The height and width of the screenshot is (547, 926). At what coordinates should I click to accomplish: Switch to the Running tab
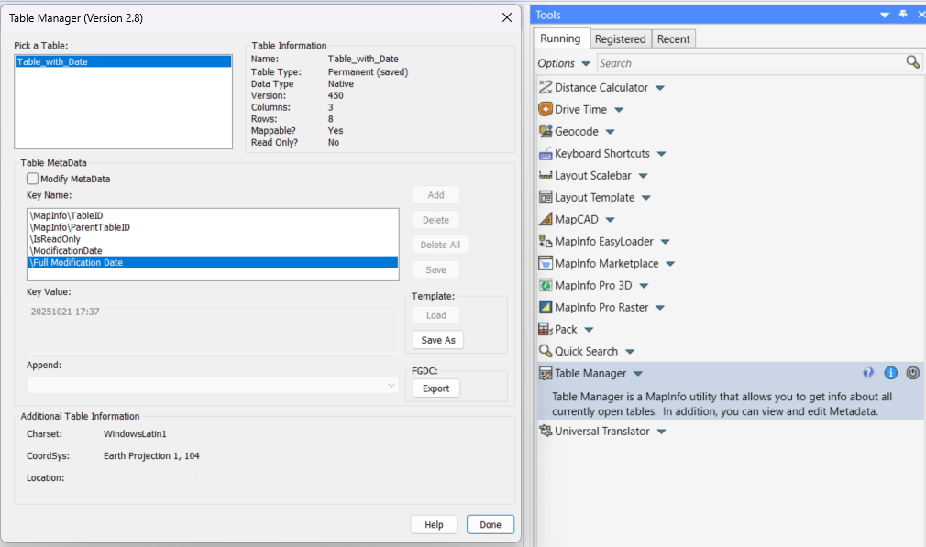click(x=560, y=38)
